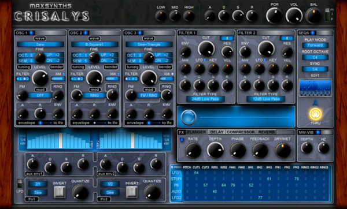The height and width of the screenshot is (209, 347).
Task: Click the flanger DRY/WET knob
Action: 282,150
